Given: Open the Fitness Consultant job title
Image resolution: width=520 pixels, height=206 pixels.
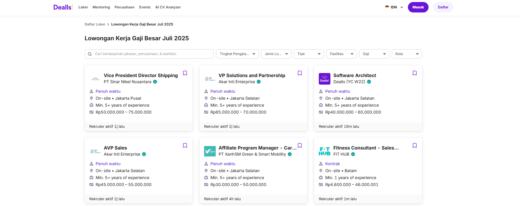Looking at the screenshot, I should [x=366, y=148].
